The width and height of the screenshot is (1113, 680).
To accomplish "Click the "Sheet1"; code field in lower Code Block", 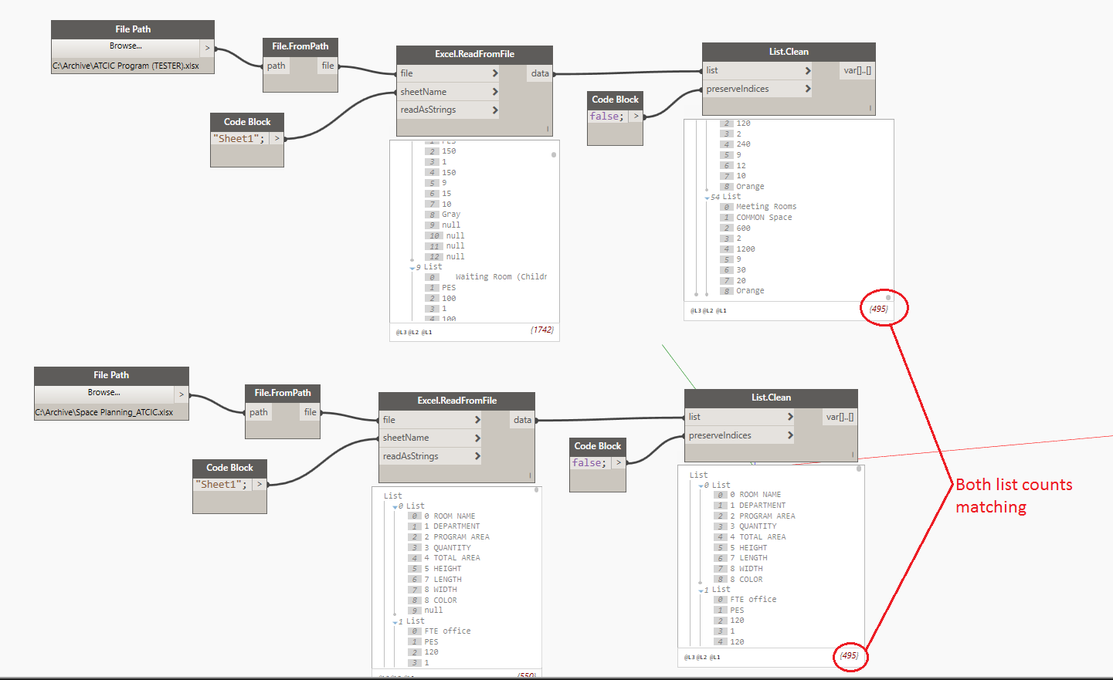I will point(221,485).
